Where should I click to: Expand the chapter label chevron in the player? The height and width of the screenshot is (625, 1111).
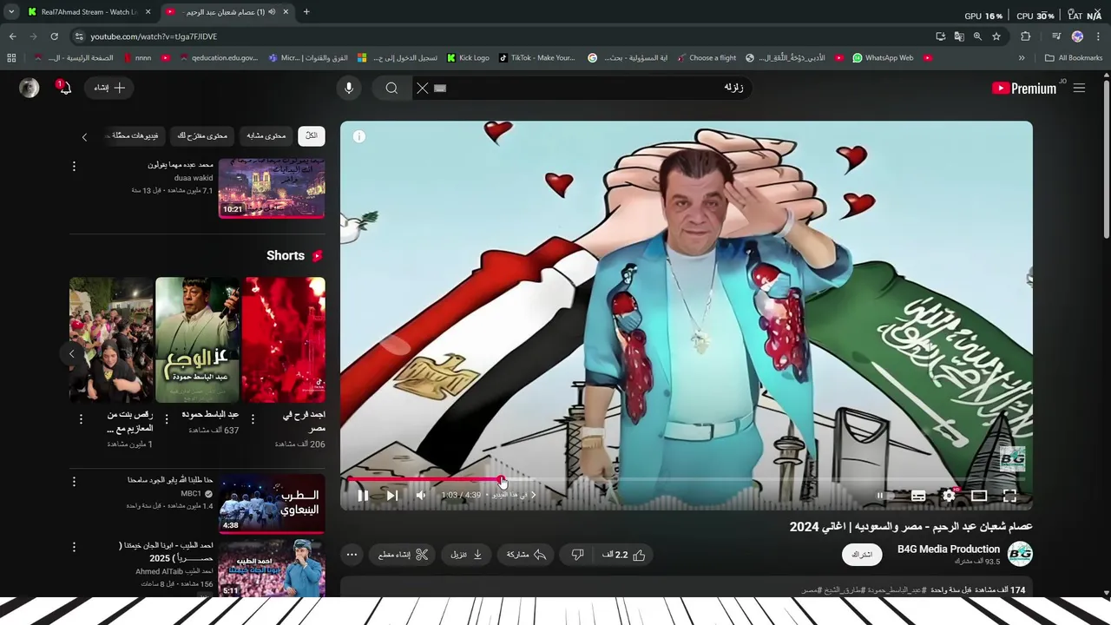[x=533, y=496]
